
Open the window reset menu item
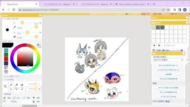click(183, 14)
